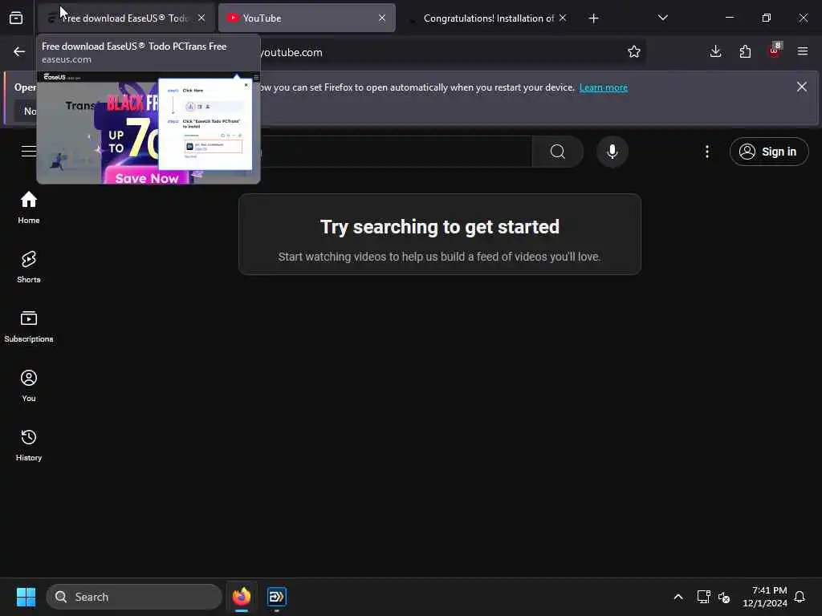
Task: Open YouTube settings three-dot menu
Action: 707,152
